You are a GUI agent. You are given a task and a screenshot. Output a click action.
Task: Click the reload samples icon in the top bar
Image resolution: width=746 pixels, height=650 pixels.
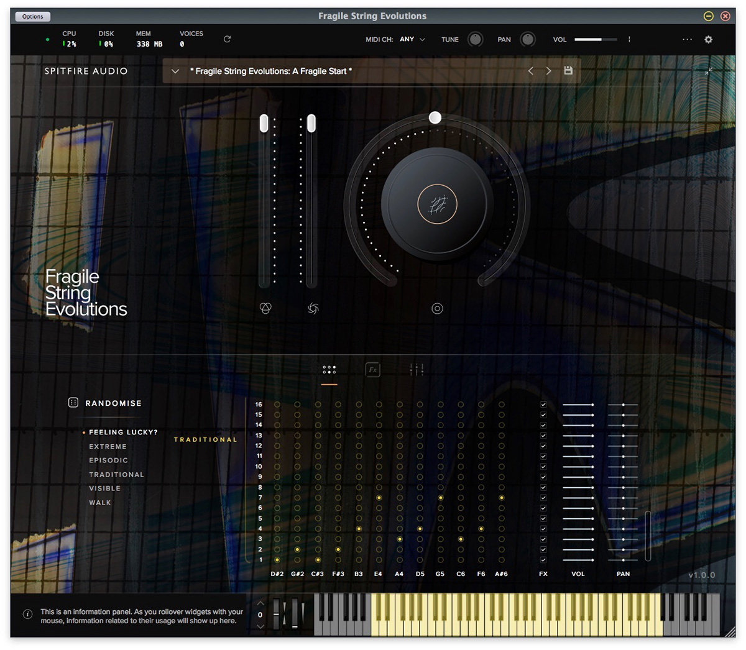[227, 39]
